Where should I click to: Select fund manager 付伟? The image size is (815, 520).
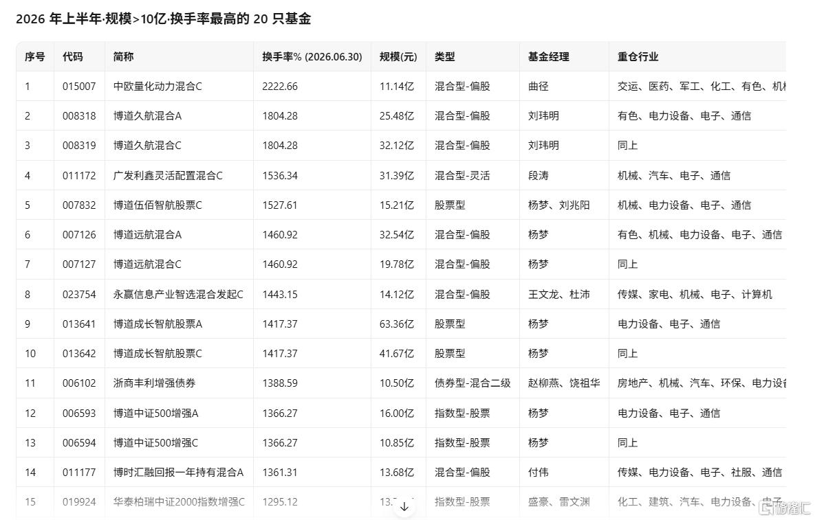coord(539,472)
